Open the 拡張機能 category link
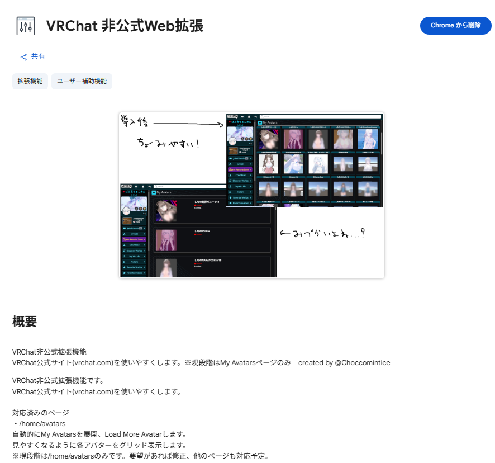This screenshot has width=495, height=463. point(30,81)
